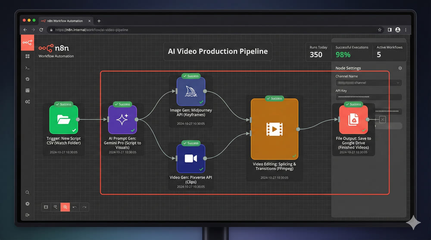The image size is (431, 240).
Task: Bookmark the page with the star icon
Action: 380,30
